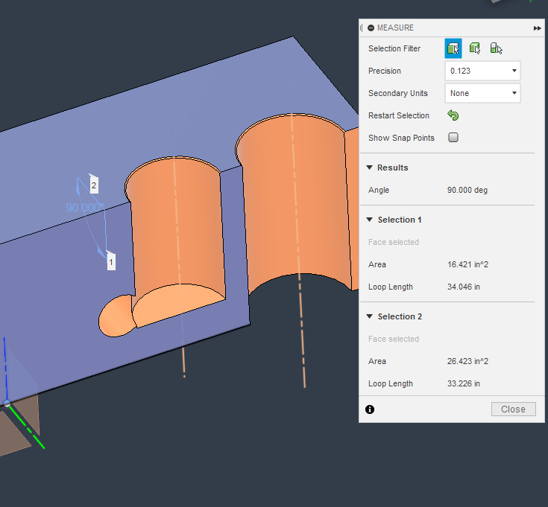
Task: Collapse Measure panel with minus icon
Action: tap(371, 28)
